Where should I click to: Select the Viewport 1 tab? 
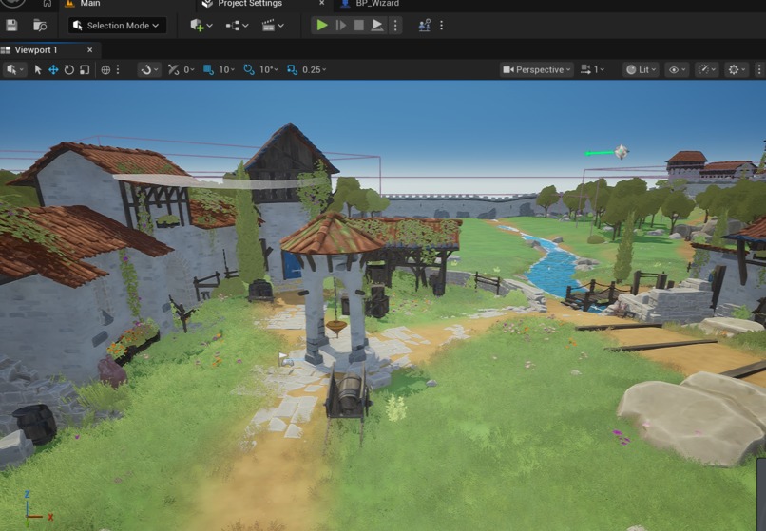(36, 49)
